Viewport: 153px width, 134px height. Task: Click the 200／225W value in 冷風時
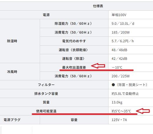click(x=121, y=76)
